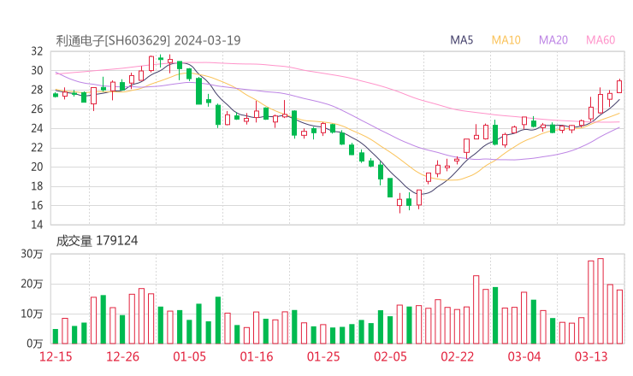Click the first green volume bar on the left
This screenshot has height=376, width=633.
56,336
